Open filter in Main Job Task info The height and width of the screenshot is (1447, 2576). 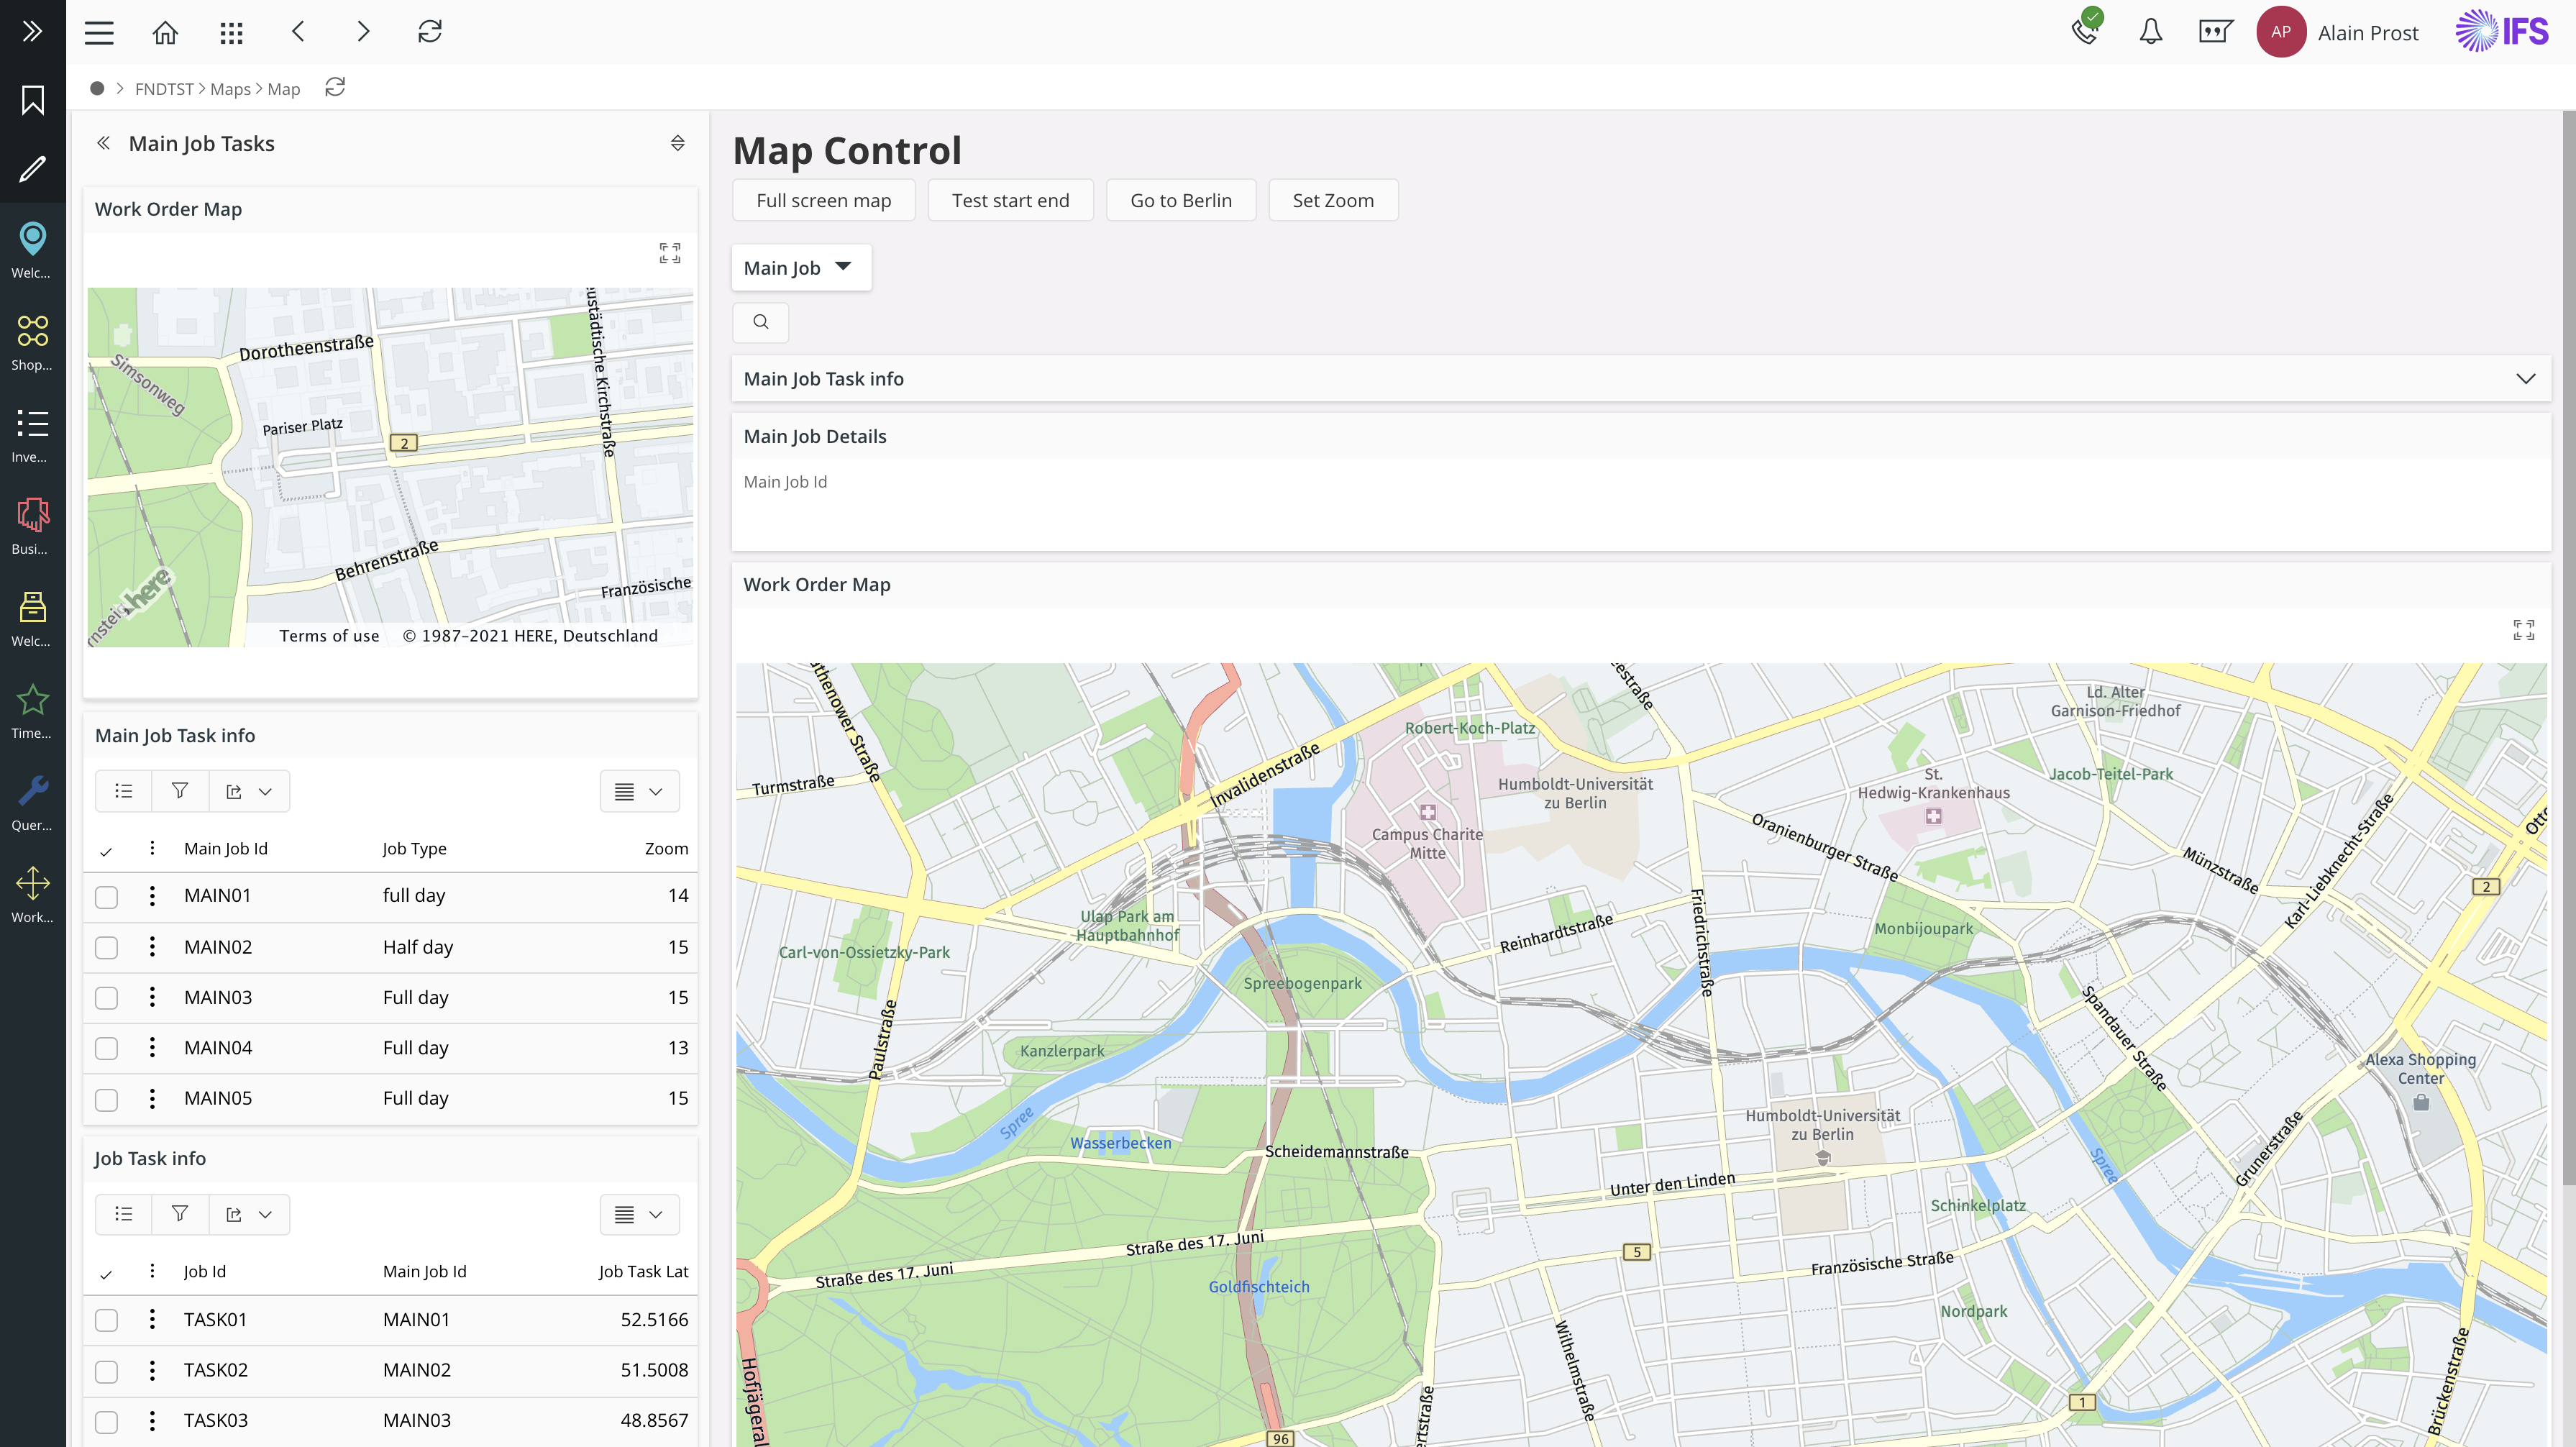180,791
